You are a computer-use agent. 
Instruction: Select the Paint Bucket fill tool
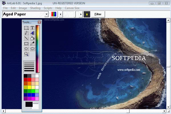point(32,38)
